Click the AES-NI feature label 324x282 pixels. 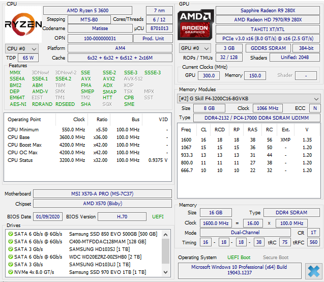(x=18, y=104)
